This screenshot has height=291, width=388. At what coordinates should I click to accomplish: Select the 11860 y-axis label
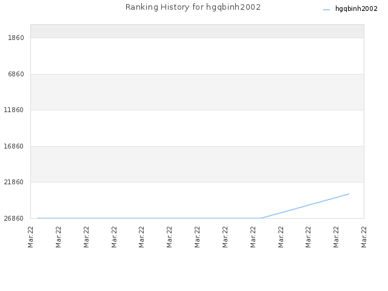pos(13,110)
